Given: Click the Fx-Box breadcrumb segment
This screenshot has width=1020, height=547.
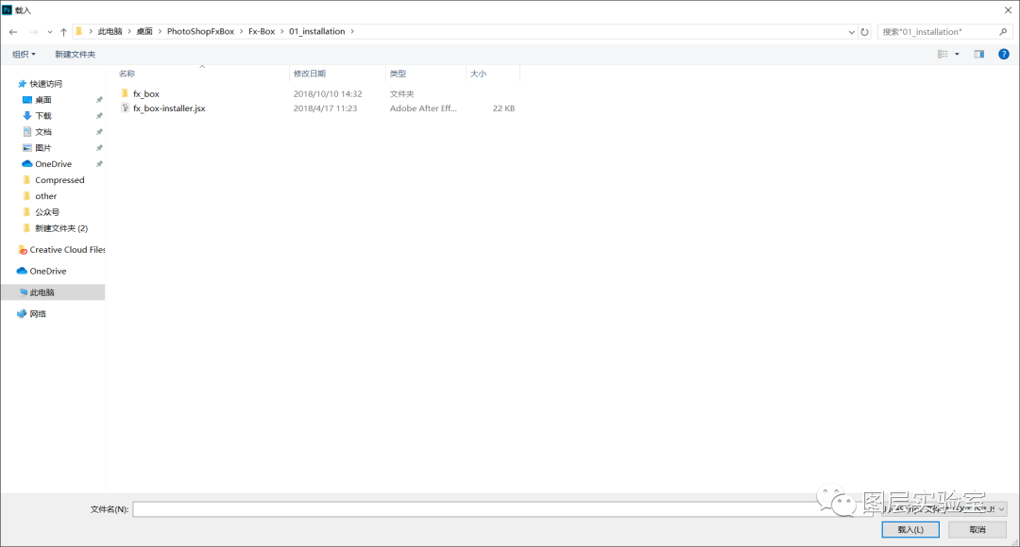Looking at the screenshot, I should click(x=262, y=31).
